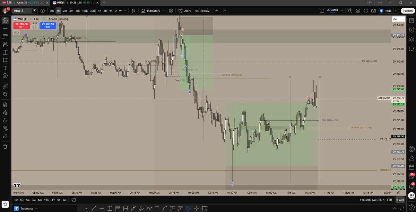Screen dimensions: 416x212
Task: Open the Alerts clock panel icon
Action: coord(411,30)
